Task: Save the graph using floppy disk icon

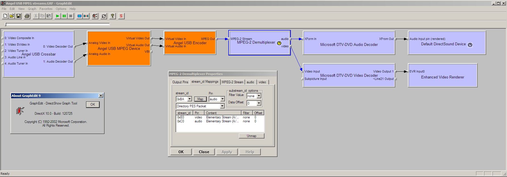Action: coord(18,16)
